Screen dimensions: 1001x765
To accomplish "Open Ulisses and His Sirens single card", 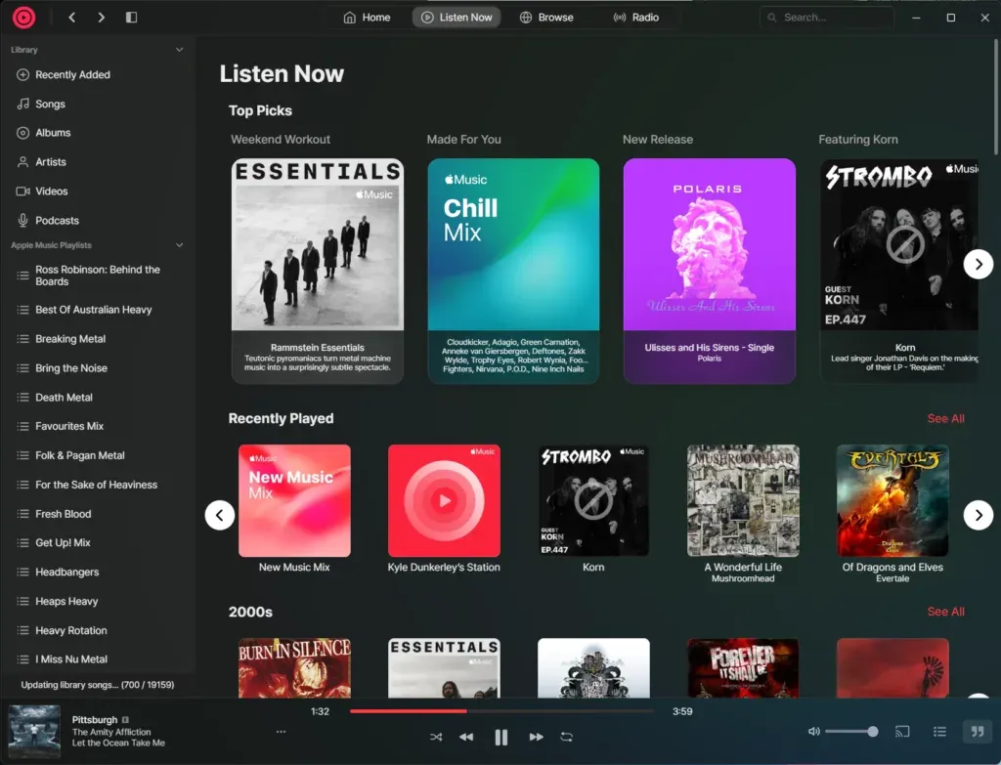I will (710, 272).
